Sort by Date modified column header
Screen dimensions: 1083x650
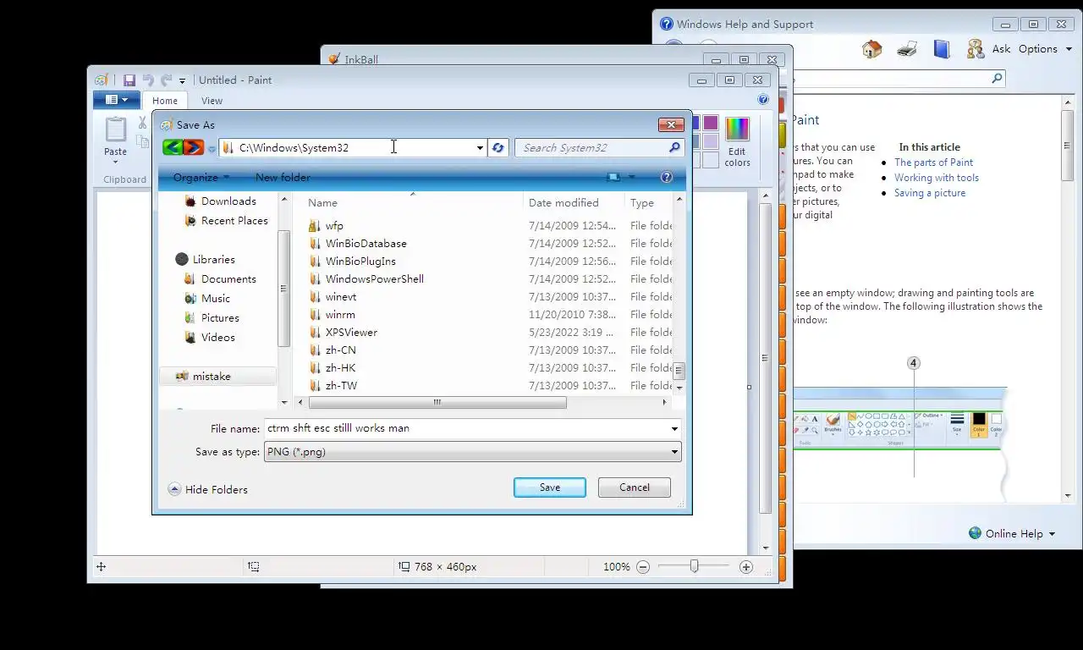coord(574,203)
